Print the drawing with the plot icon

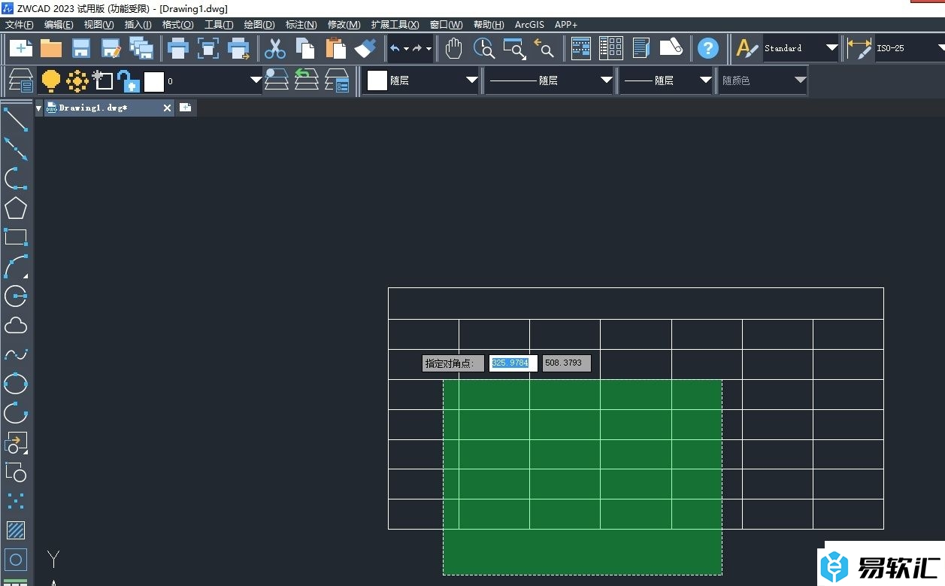[x=178, y=49]
